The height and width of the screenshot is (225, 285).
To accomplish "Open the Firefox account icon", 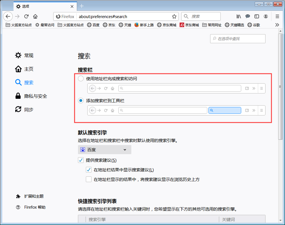I will (x=266, y=16).
